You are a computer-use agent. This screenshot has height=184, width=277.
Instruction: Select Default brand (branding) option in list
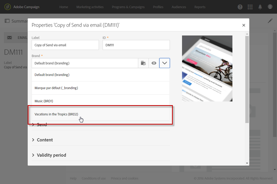click(101, 75)
